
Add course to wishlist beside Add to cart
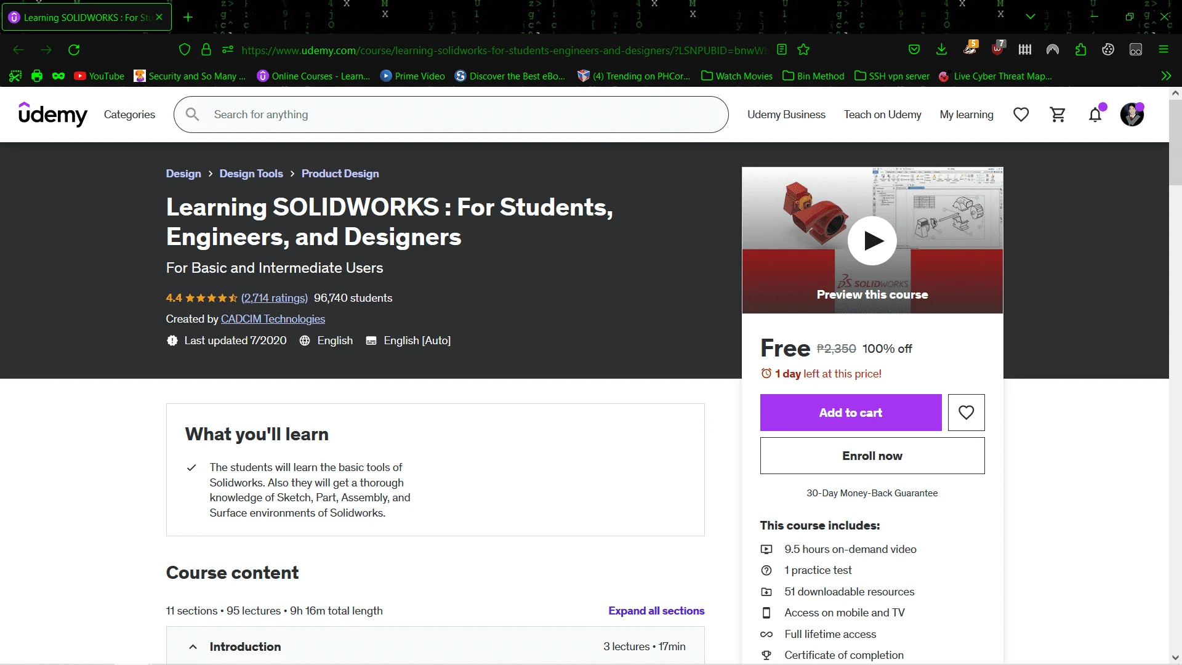[x=967, y=413]
